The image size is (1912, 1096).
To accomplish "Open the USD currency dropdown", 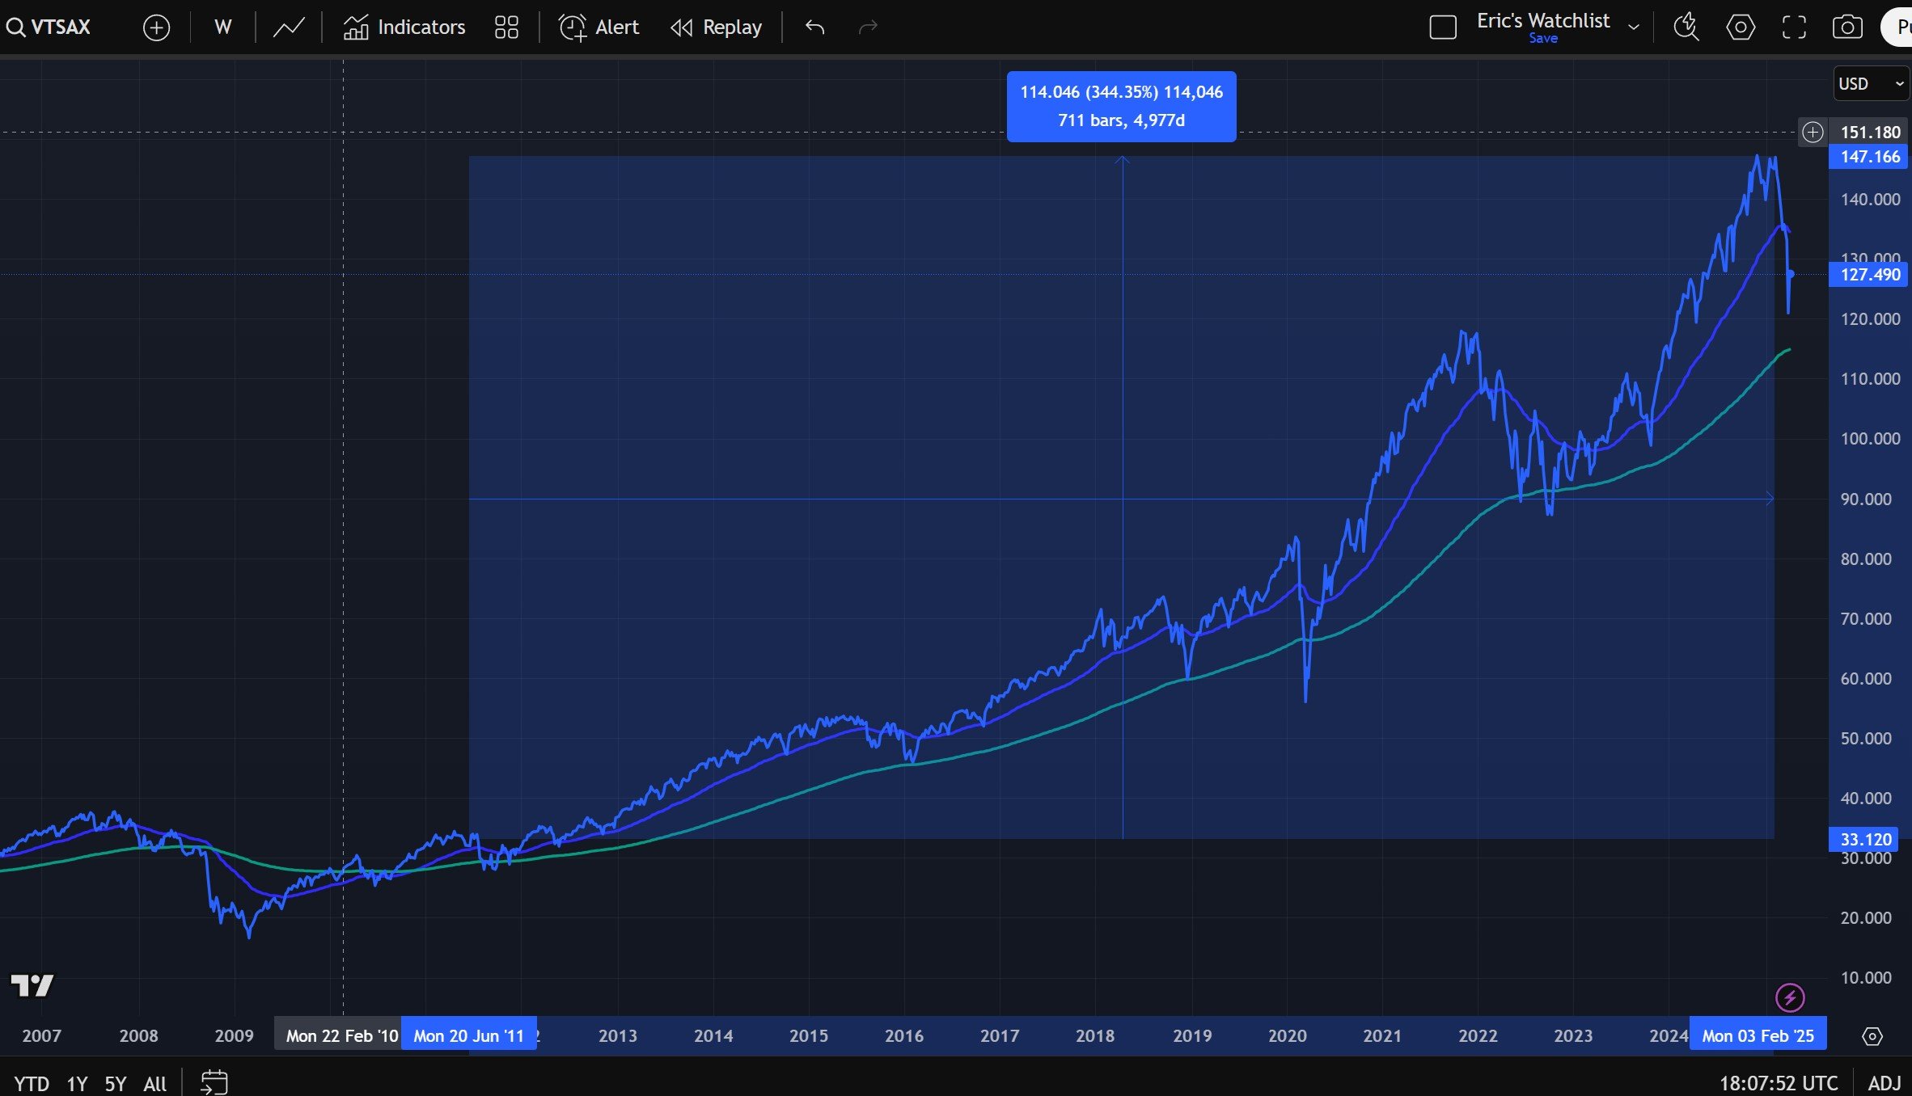I will tap(1872, 84).
